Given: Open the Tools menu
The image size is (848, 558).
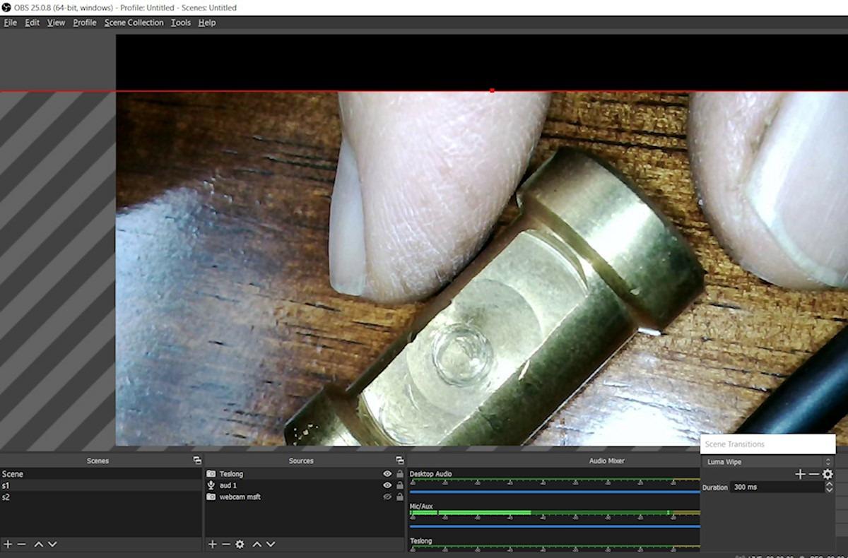Looking at the screenshot, I should 181,23.
